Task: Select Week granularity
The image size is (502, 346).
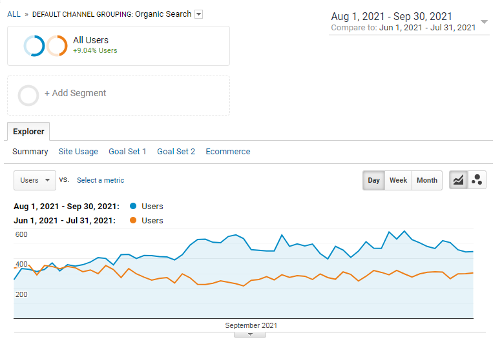Action: click(x=398, y=180)
